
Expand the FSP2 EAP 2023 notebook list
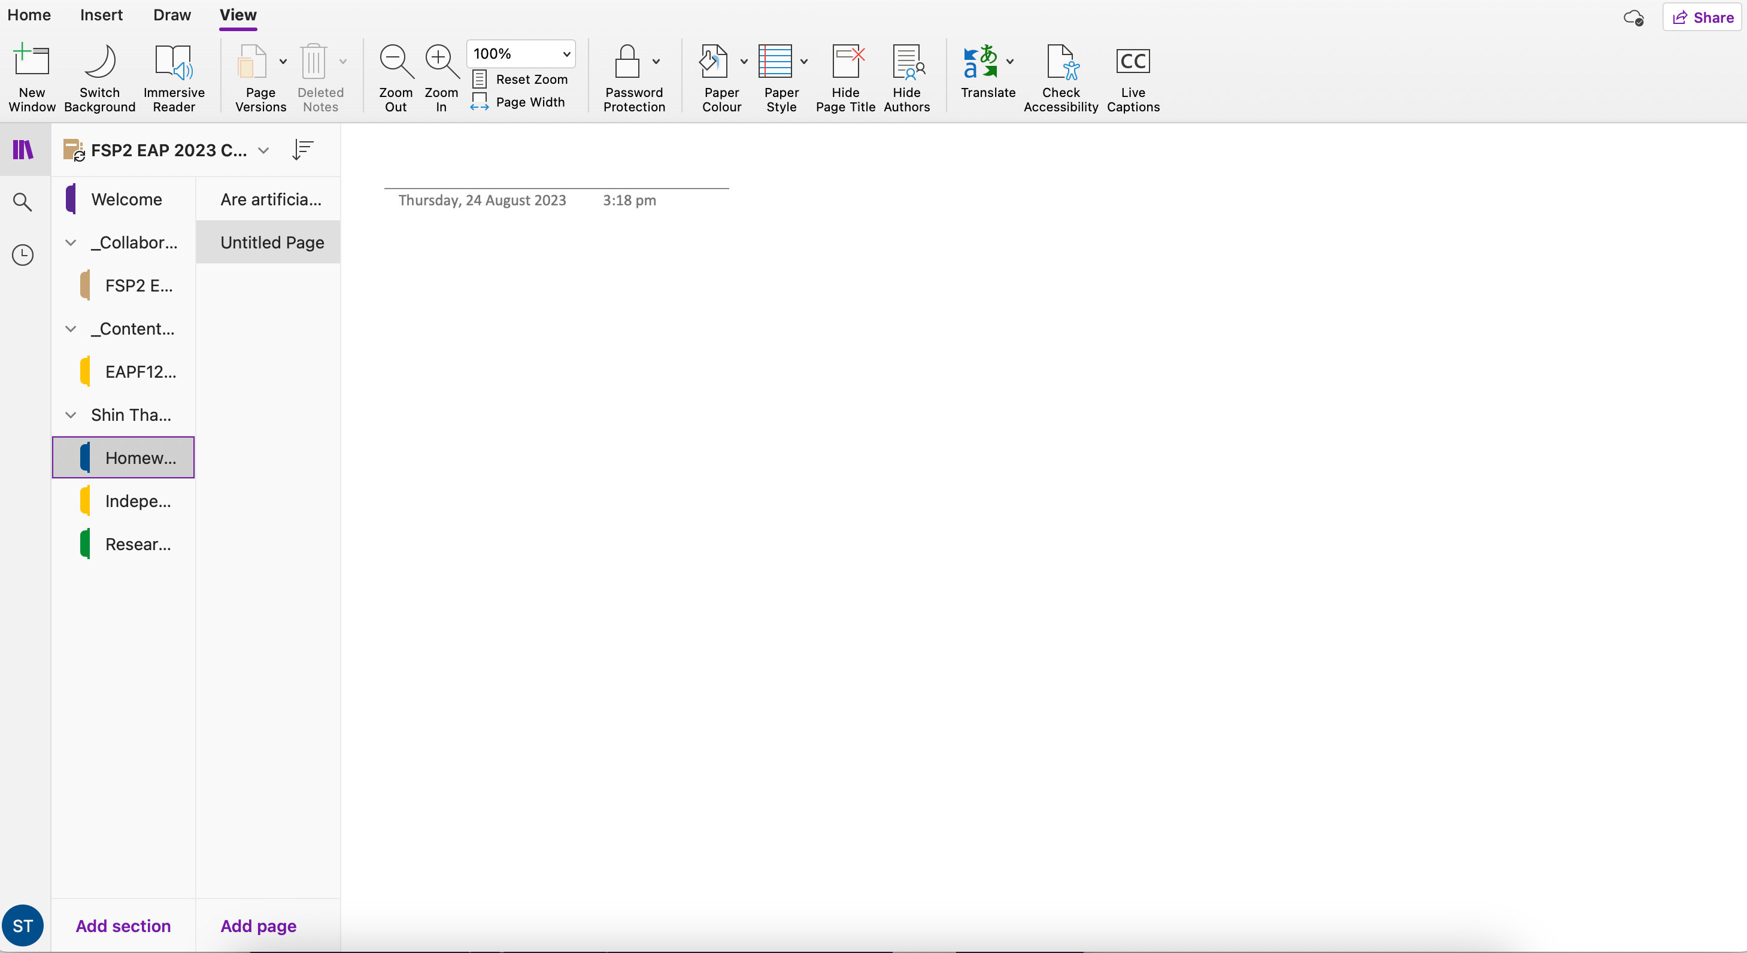pos(264,151)
